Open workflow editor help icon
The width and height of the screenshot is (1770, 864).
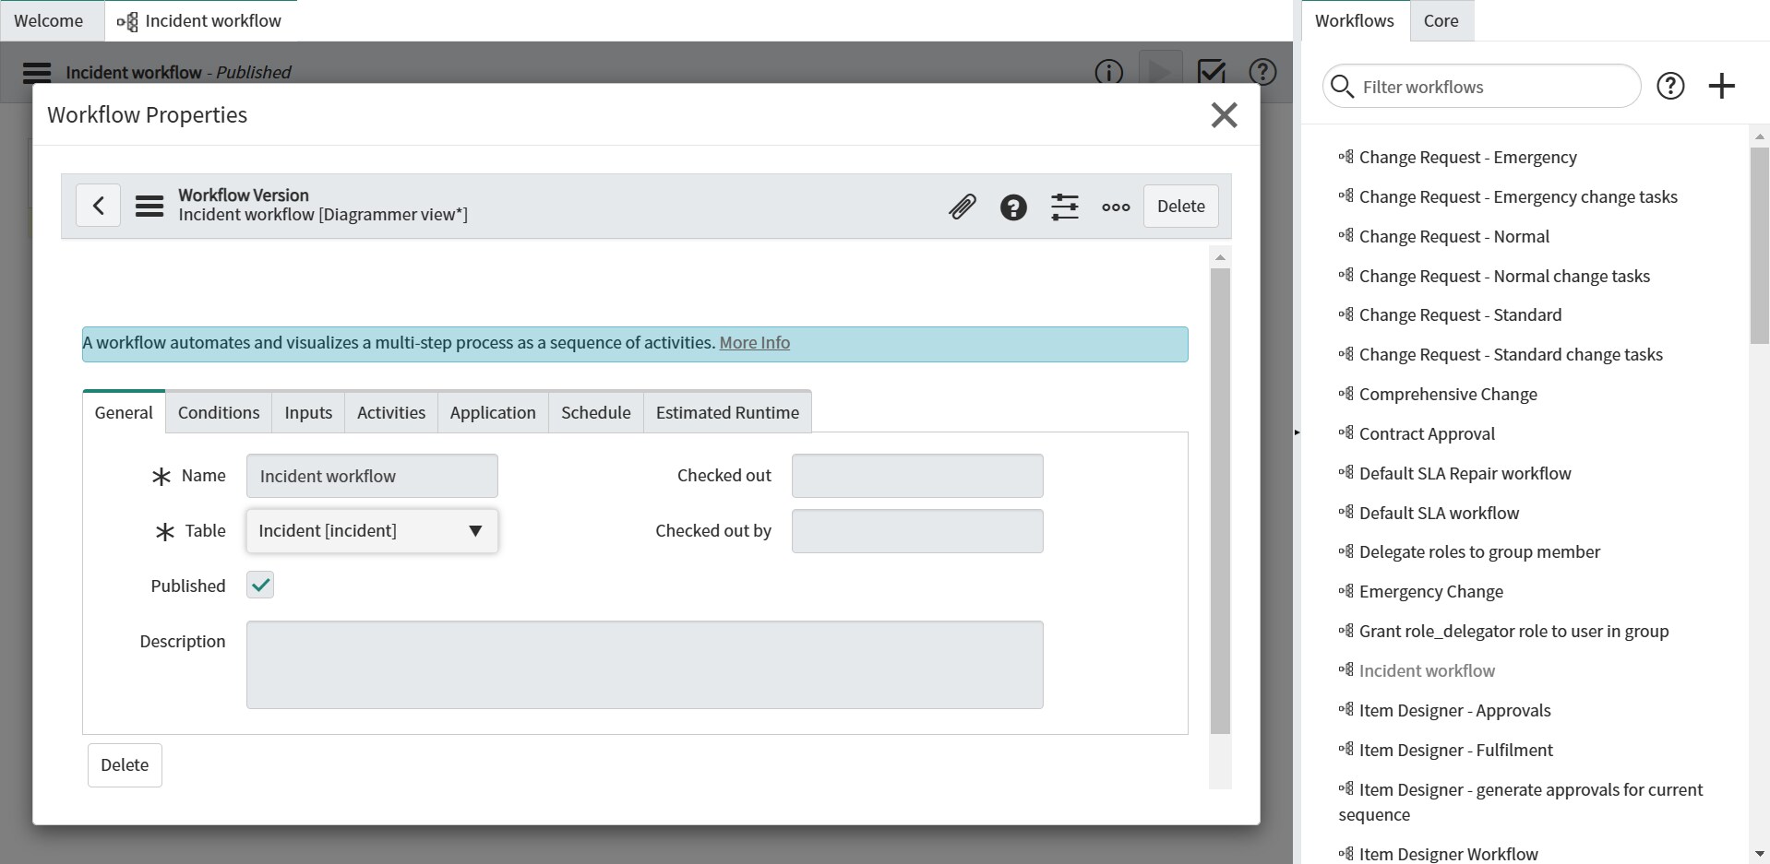1262,71
